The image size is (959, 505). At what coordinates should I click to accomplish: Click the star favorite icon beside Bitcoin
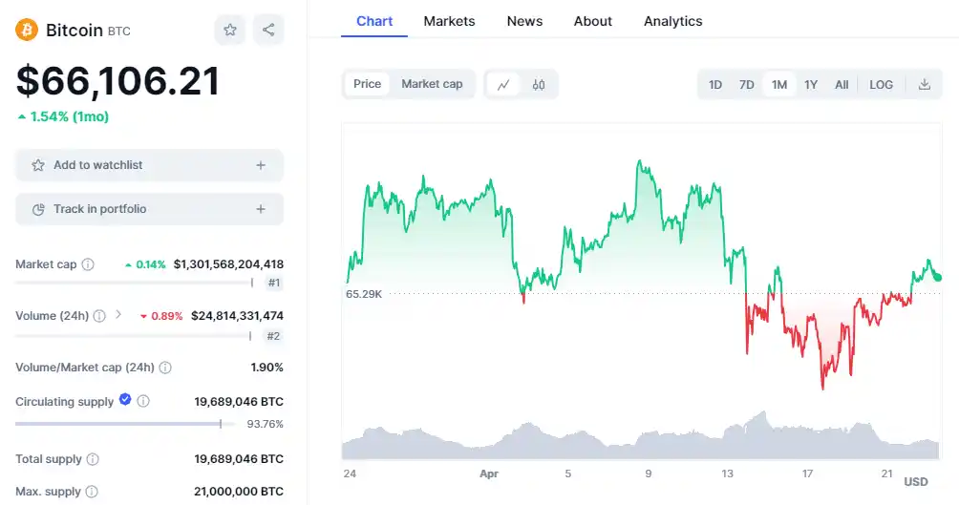pos(230,31)
